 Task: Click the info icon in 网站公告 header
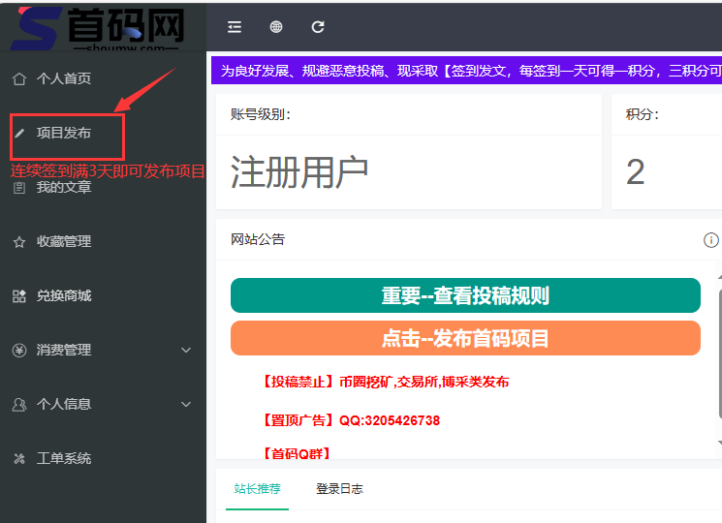[711, 240]
